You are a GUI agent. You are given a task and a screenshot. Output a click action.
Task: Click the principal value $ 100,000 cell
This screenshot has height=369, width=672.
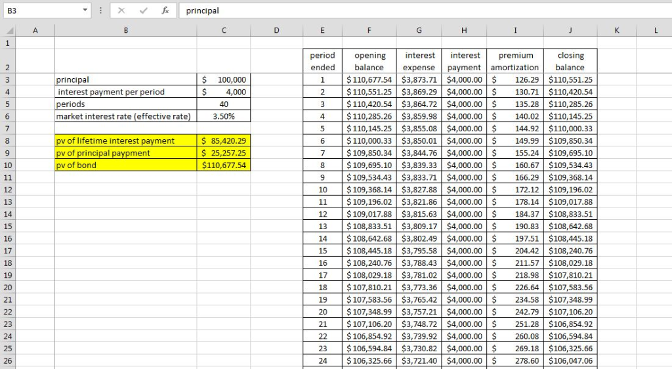click(224, 79)
